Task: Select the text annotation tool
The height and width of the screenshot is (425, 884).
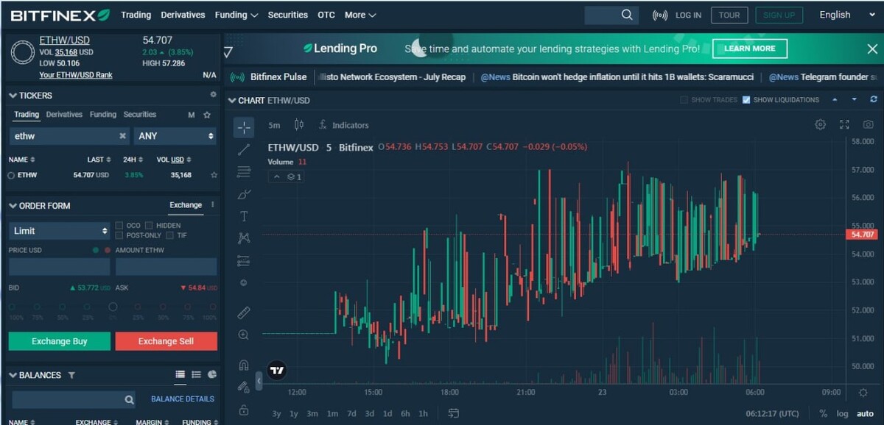Action: click(x=243, y=215)
